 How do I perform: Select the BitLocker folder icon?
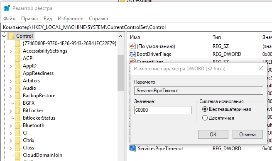17,111
